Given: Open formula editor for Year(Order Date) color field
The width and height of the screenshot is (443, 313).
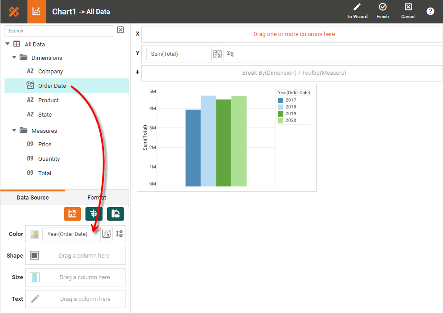Looking at the screenshot, I should point(107,234).
